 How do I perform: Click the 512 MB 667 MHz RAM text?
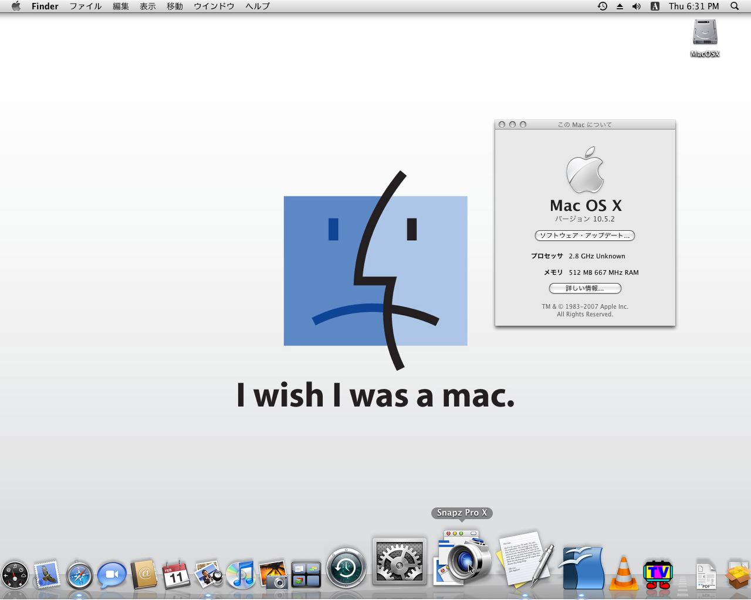[604, 272]
